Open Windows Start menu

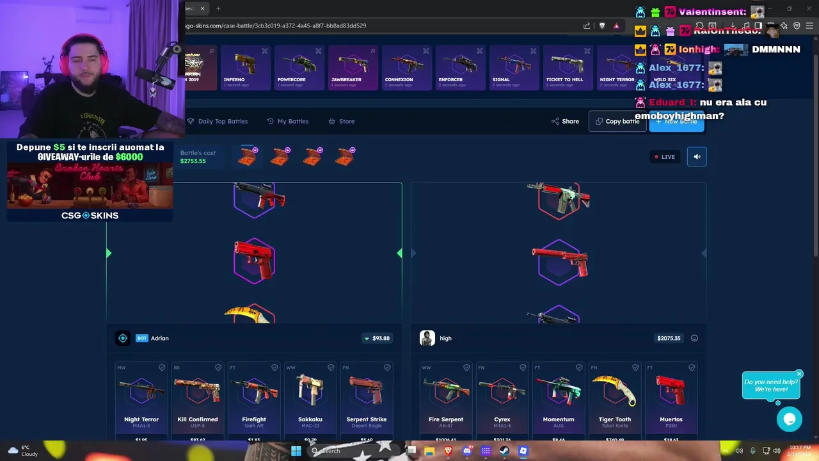(296, 451)
